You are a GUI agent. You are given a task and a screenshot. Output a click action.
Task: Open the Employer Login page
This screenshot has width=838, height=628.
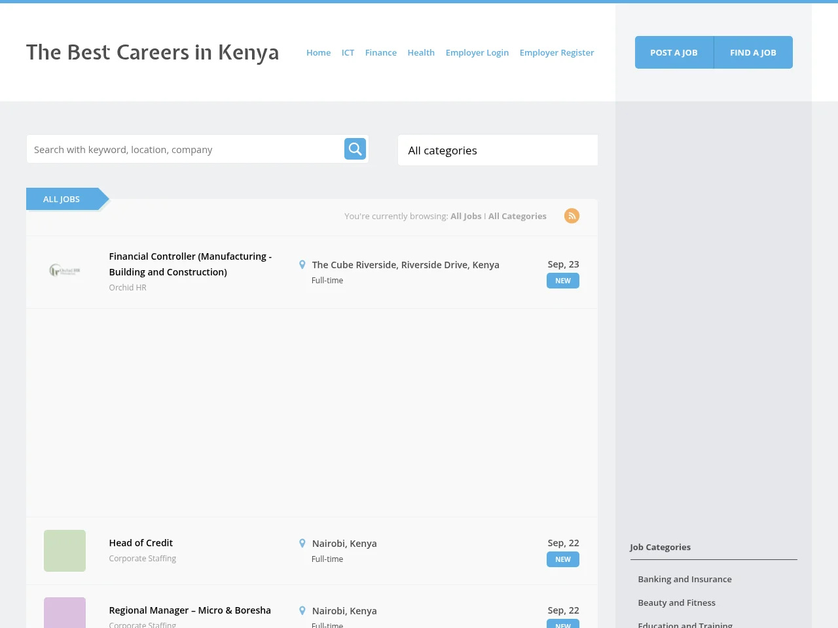point(477,52)
